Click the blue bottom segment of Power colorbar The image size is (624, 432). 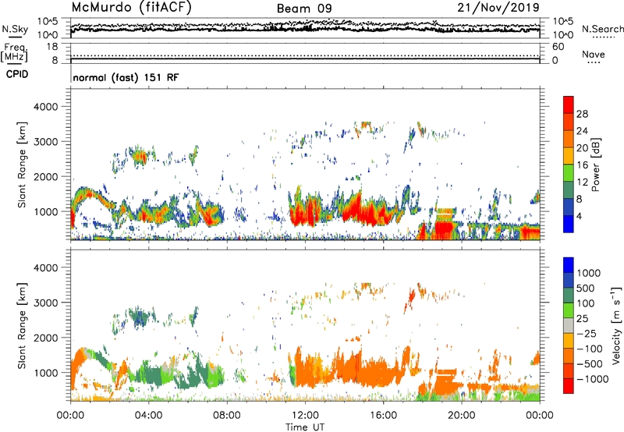pyautogui.click(x=569, y=224)
